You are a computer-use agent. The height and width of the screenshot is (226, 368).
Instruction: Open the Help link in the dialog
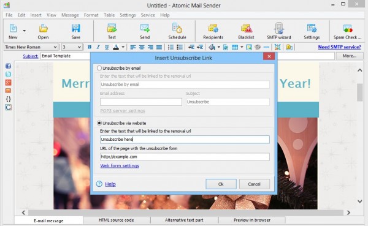coord(110,184)
